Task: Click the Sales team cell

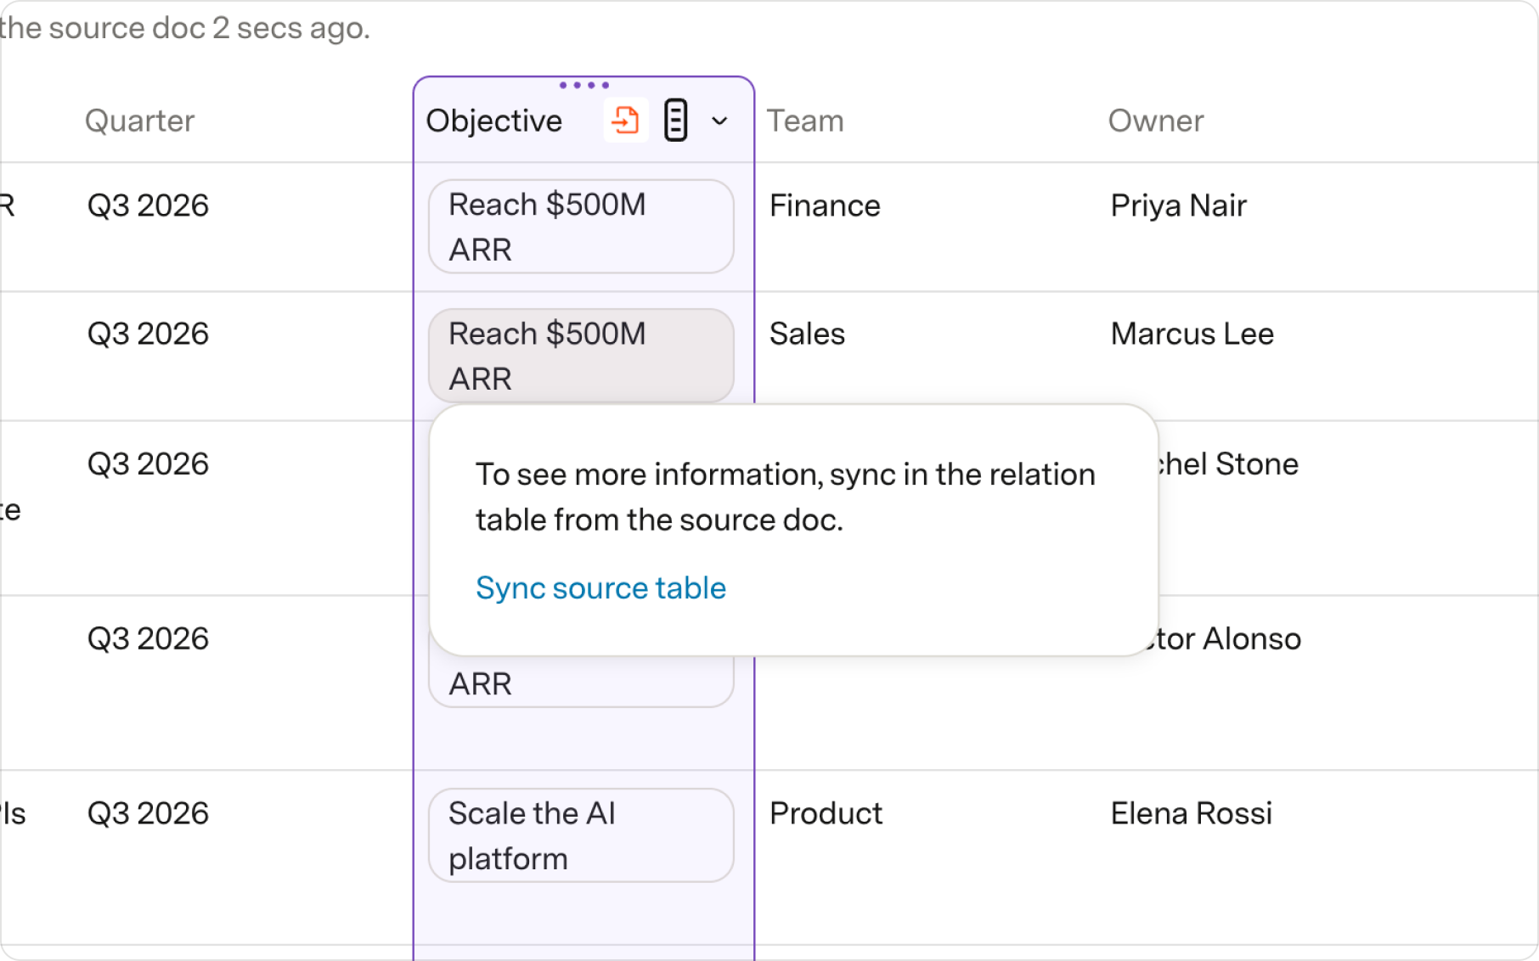Action: tap(807, 334)
